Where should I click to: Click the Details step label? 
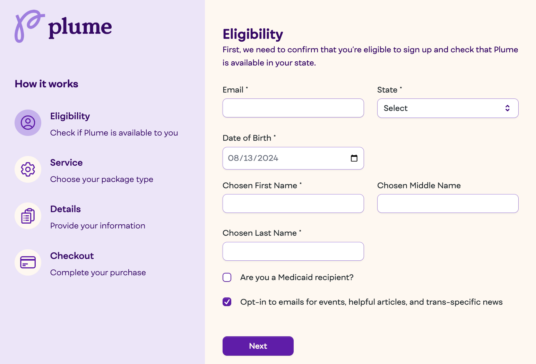(x=65, y=209)
